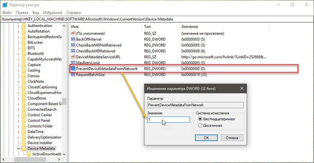The width and height of the screenshot is (314, 163).
Task: Expand the Control Panel tree node
Action: [x=18, y=120]
